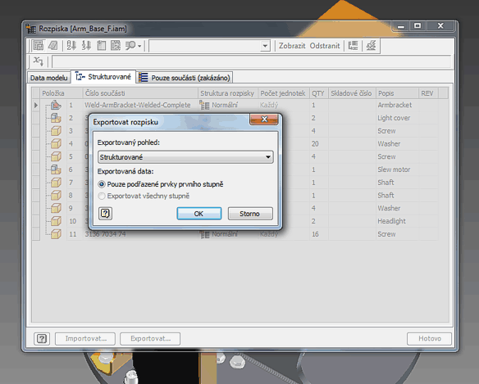This screenshot has height=384, width=479.
Task: Click the sort ascending toolbar icon
Action: pos(71,46)
